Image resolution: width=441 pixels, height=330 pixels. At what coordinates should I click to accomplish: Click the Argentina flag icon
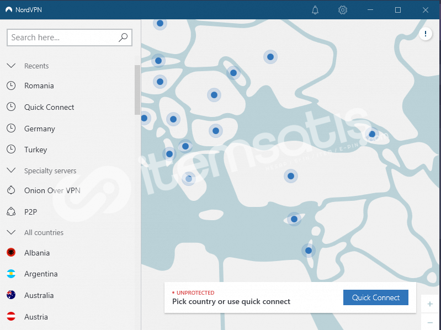pos(11,274)
